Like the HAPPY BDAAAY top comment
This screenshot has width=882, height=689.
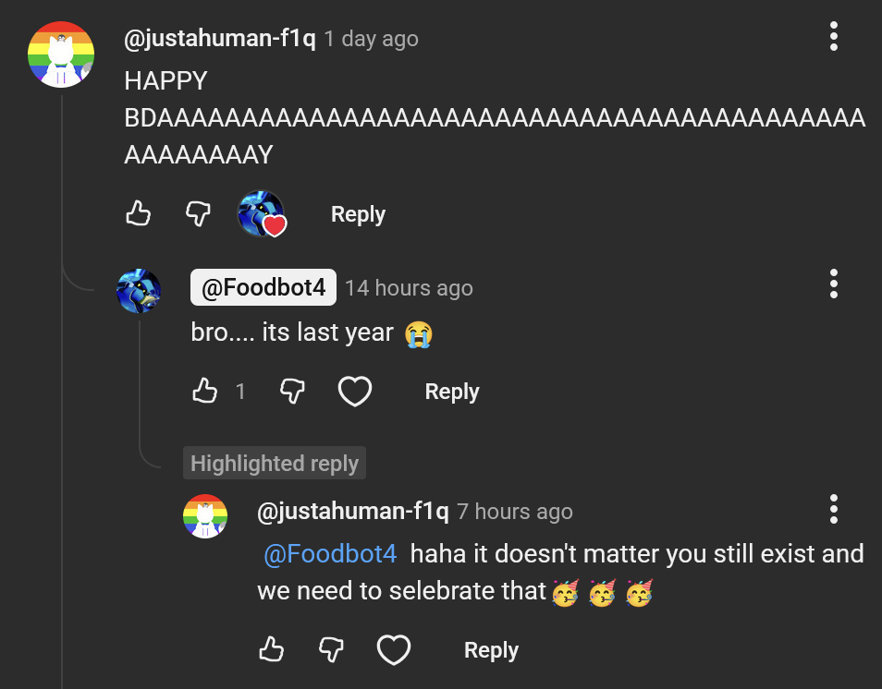point(138,214)
